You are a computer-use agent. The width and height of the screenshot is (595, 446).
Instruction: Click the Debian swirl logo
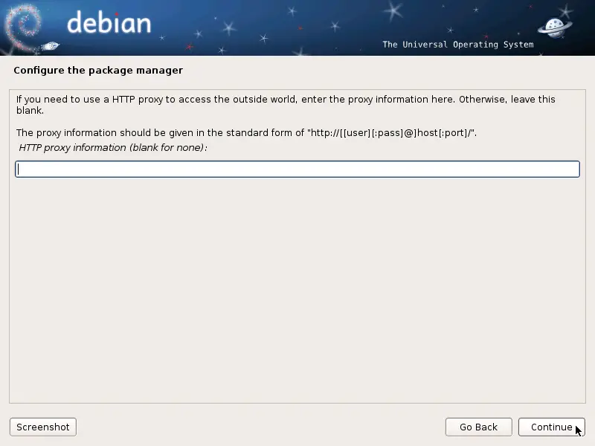pyautogui.click(x=24, y=28)
